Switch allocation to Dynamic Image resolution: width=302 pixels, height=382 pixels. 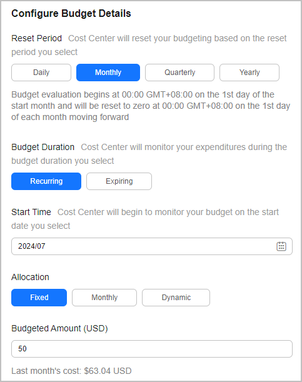point(176,298)
